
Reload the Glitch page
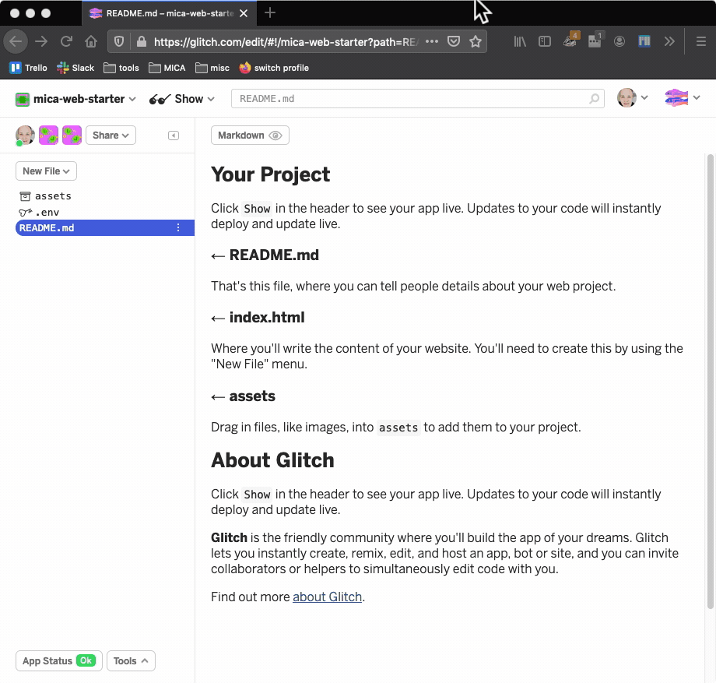(x=66, y=41)
